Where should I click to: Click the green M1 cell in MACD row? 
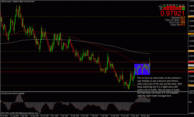(165, 6)
